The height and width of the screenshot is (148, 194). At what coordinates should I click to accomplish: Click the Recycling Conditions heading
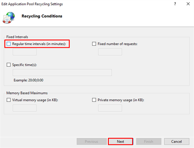coord(42,16)
